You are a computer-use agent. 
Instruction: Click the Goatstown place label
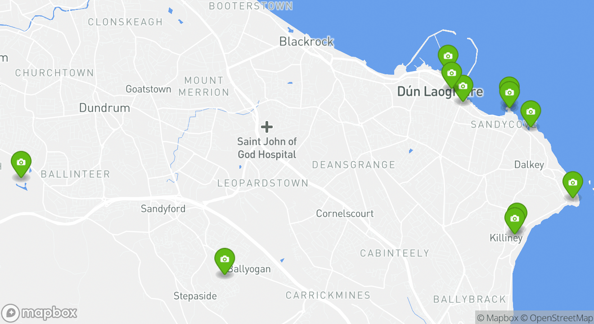148,89
